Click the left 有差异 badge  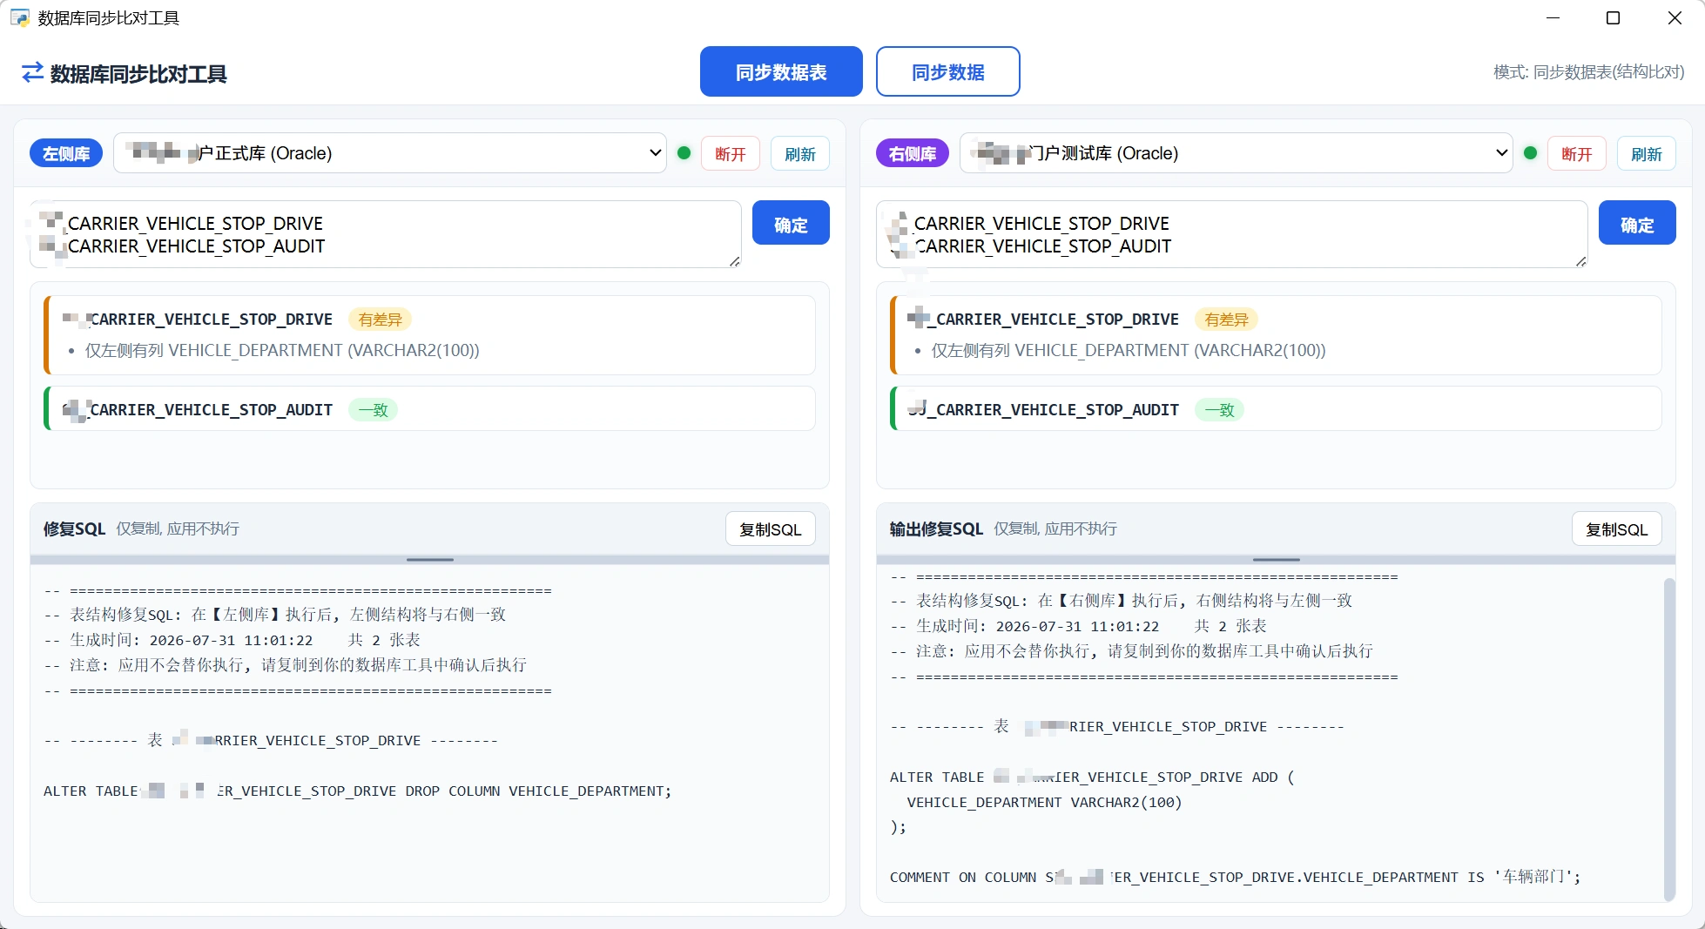[381, 320]
